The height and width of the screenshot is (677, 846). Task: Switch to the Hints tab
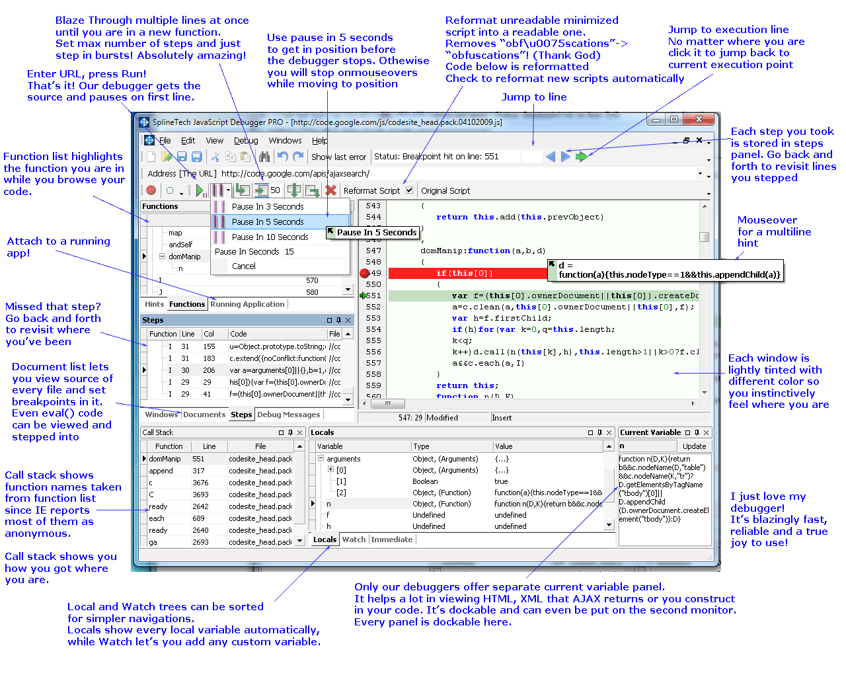click(154, 304)
